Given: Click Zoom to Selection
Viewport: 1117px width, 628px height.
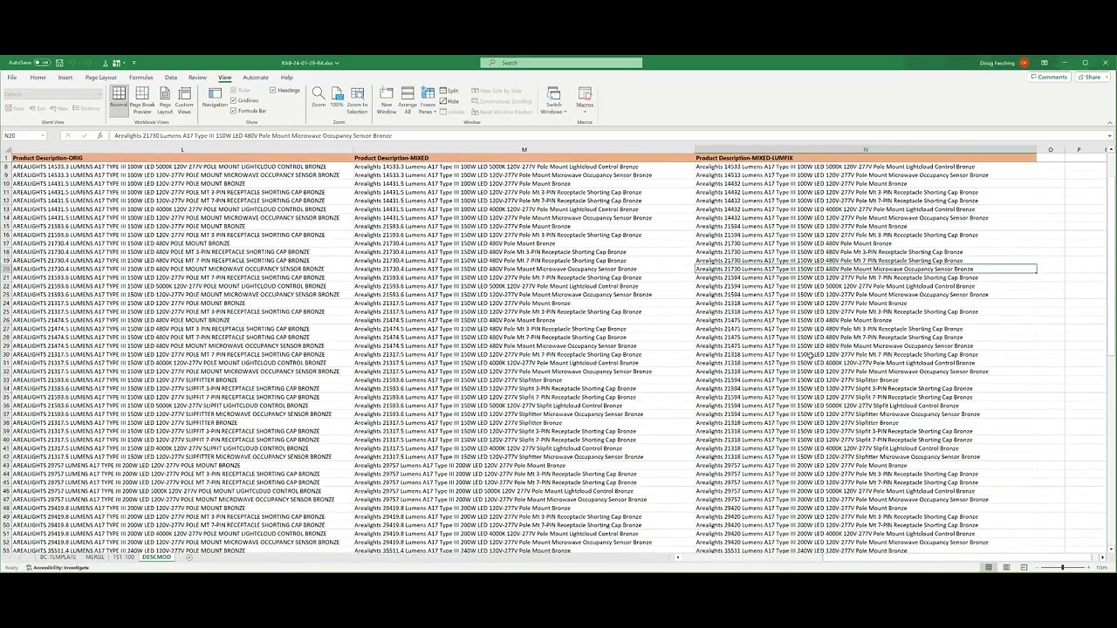Looking at the screenshot, I should click(x=357, y=100).
